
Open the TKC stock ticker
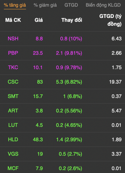click(13, 67)
